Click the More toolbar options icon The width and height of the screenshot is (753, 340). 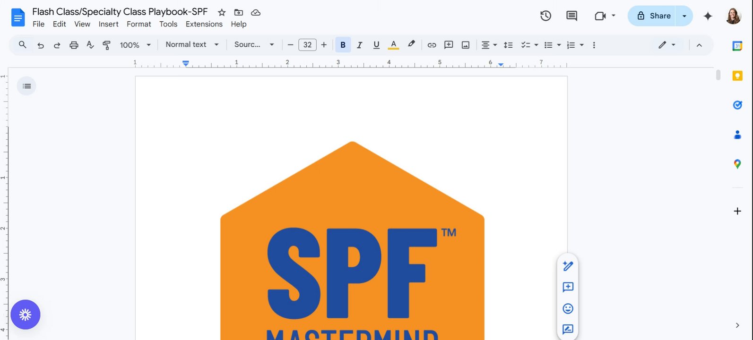coord(594,45)
